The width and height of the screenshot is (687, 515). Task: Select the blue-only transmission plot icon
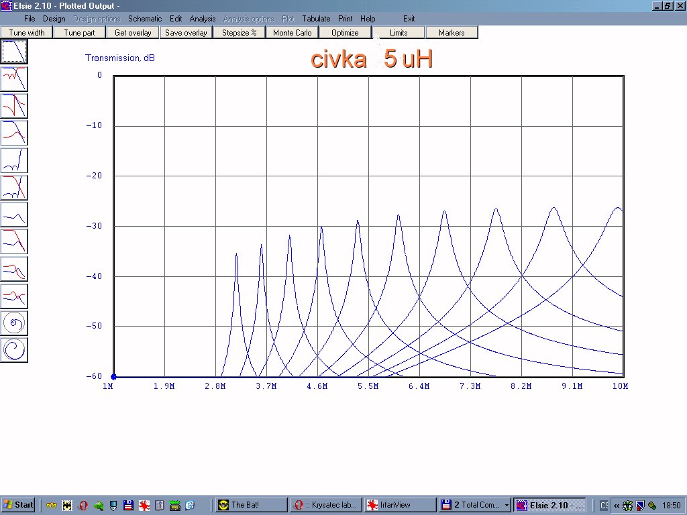[x=14, y=52]
